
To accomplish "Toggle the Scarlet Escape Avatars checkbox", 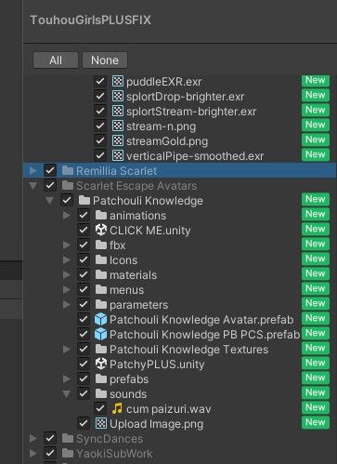I will [50, 185].
